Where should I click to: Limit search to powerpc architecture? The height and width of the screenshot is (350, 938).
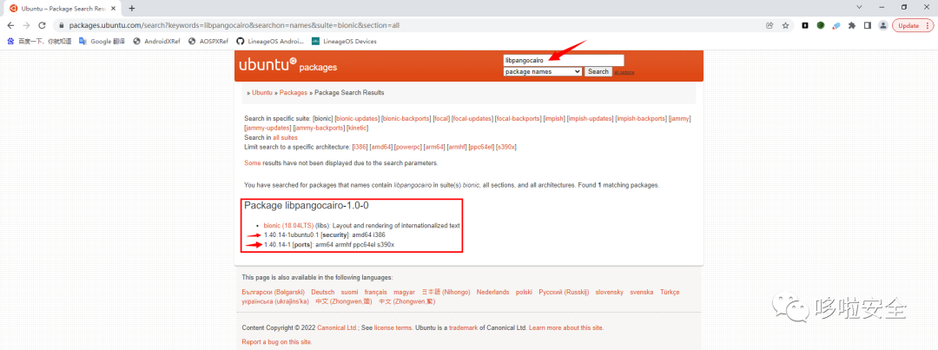pyautogui.click(x=408, y=147)
